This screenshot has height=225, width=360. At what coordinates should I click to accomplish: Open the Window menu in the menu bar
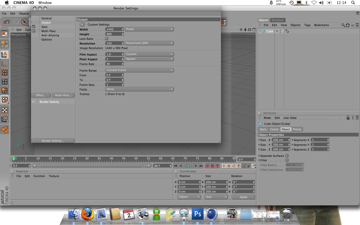[x=45, y=3]
